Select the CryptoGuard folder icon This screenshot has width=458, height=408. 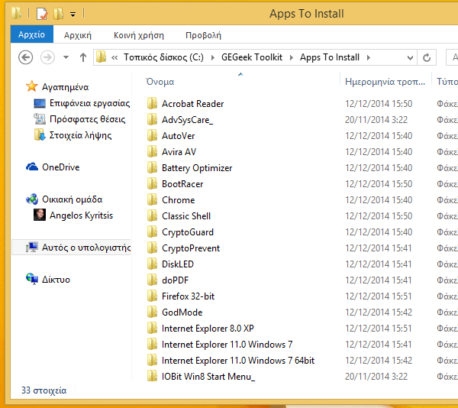click(152, 232)
